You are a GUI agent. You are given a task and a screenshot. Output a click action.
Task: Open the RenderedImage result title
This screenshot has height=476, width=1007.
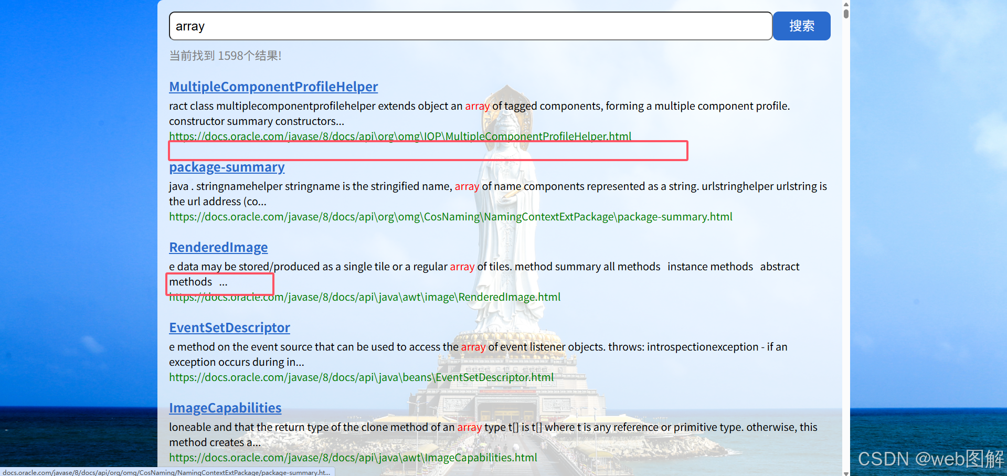coord(218,247)
